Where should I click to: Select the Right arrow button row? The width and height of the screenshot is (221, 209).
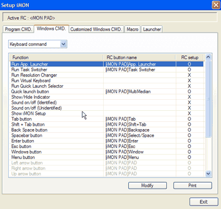[107, 168]
